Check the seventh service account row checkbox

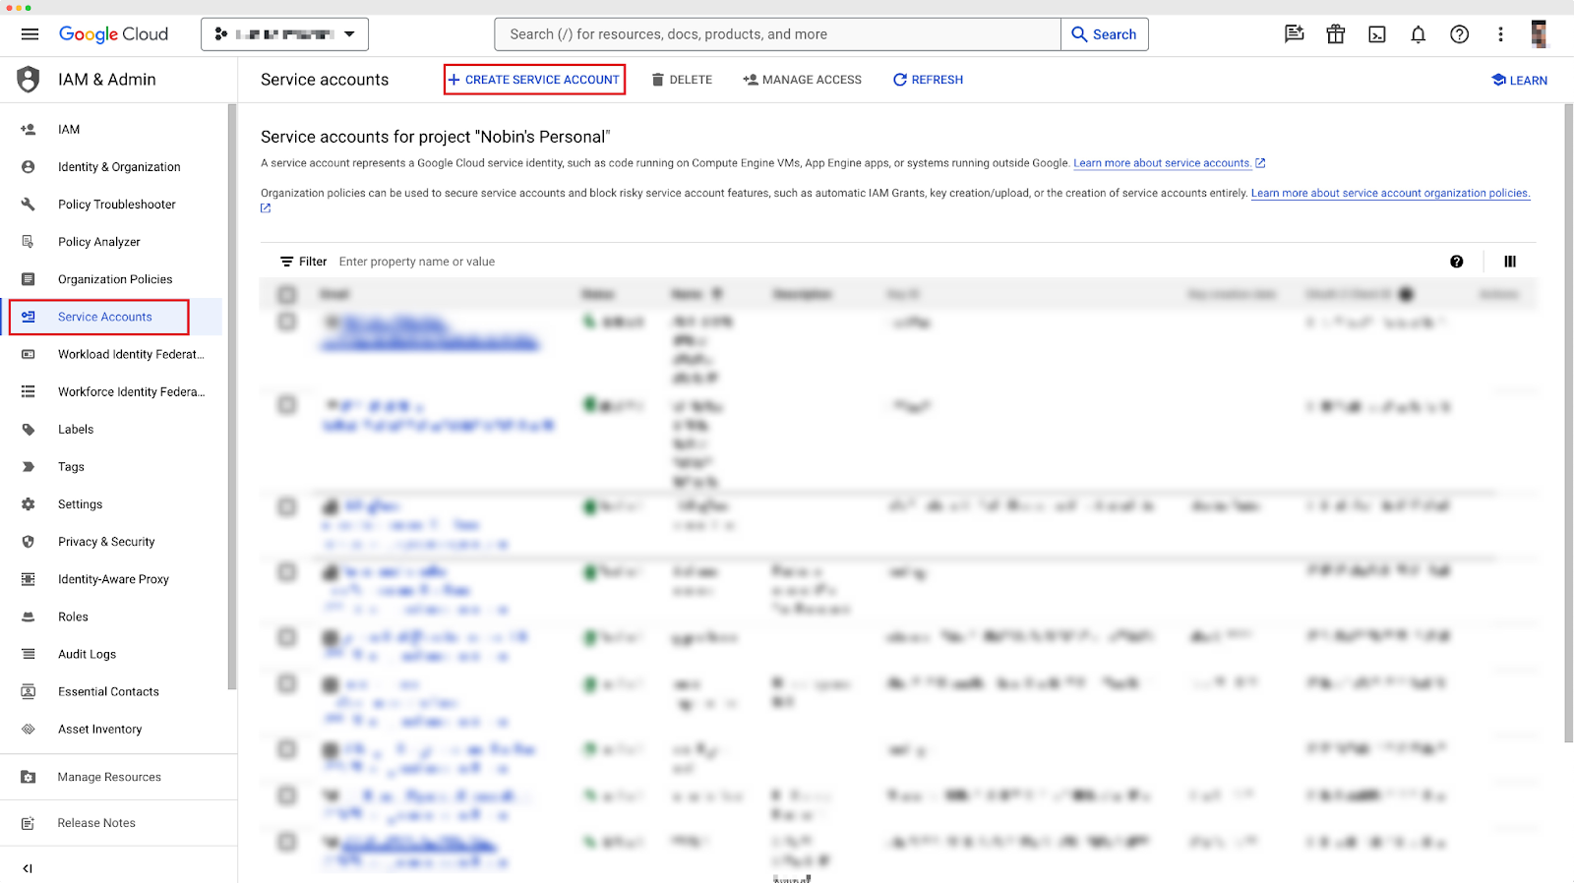[x=287, y=749]
